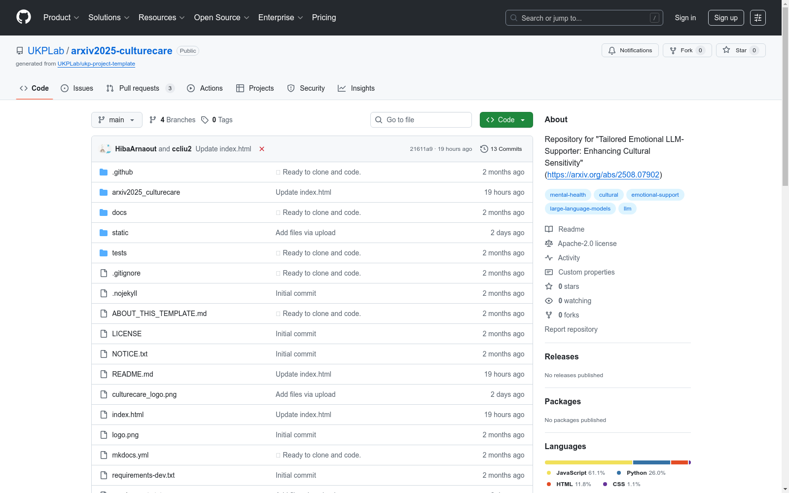Click the README.md file icon

pyautogui.click(x=104, y=374)
